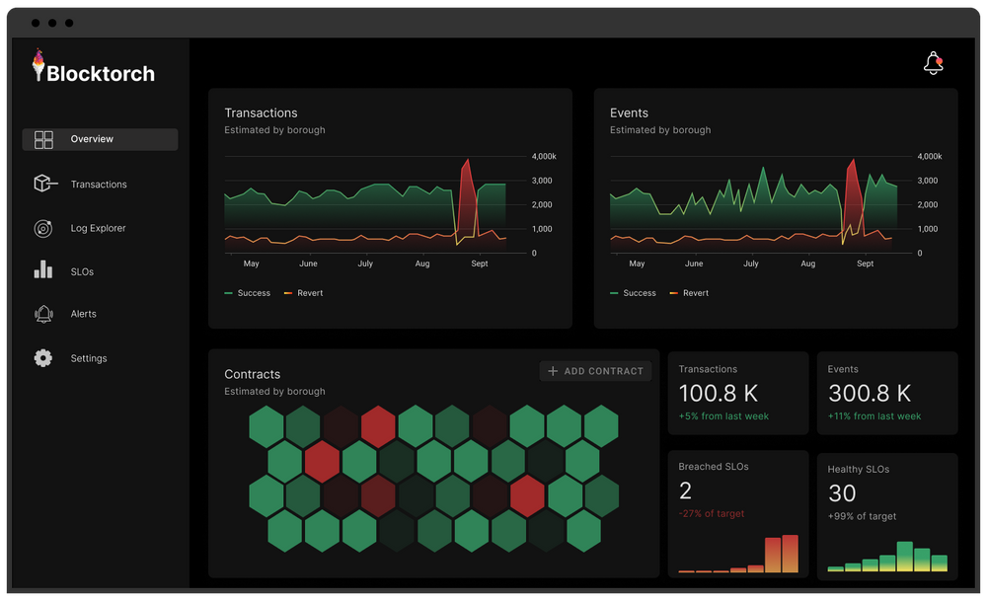This screenshot has width=987, height=603.
Task: Switch to the SLOs menu item
Action: (x=82, y=271)
